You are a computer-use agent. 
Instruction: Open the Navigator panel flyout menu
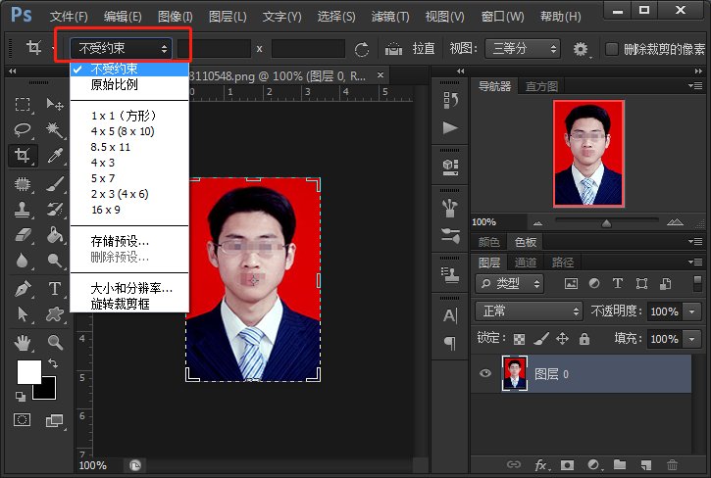(x=695, y=85)
